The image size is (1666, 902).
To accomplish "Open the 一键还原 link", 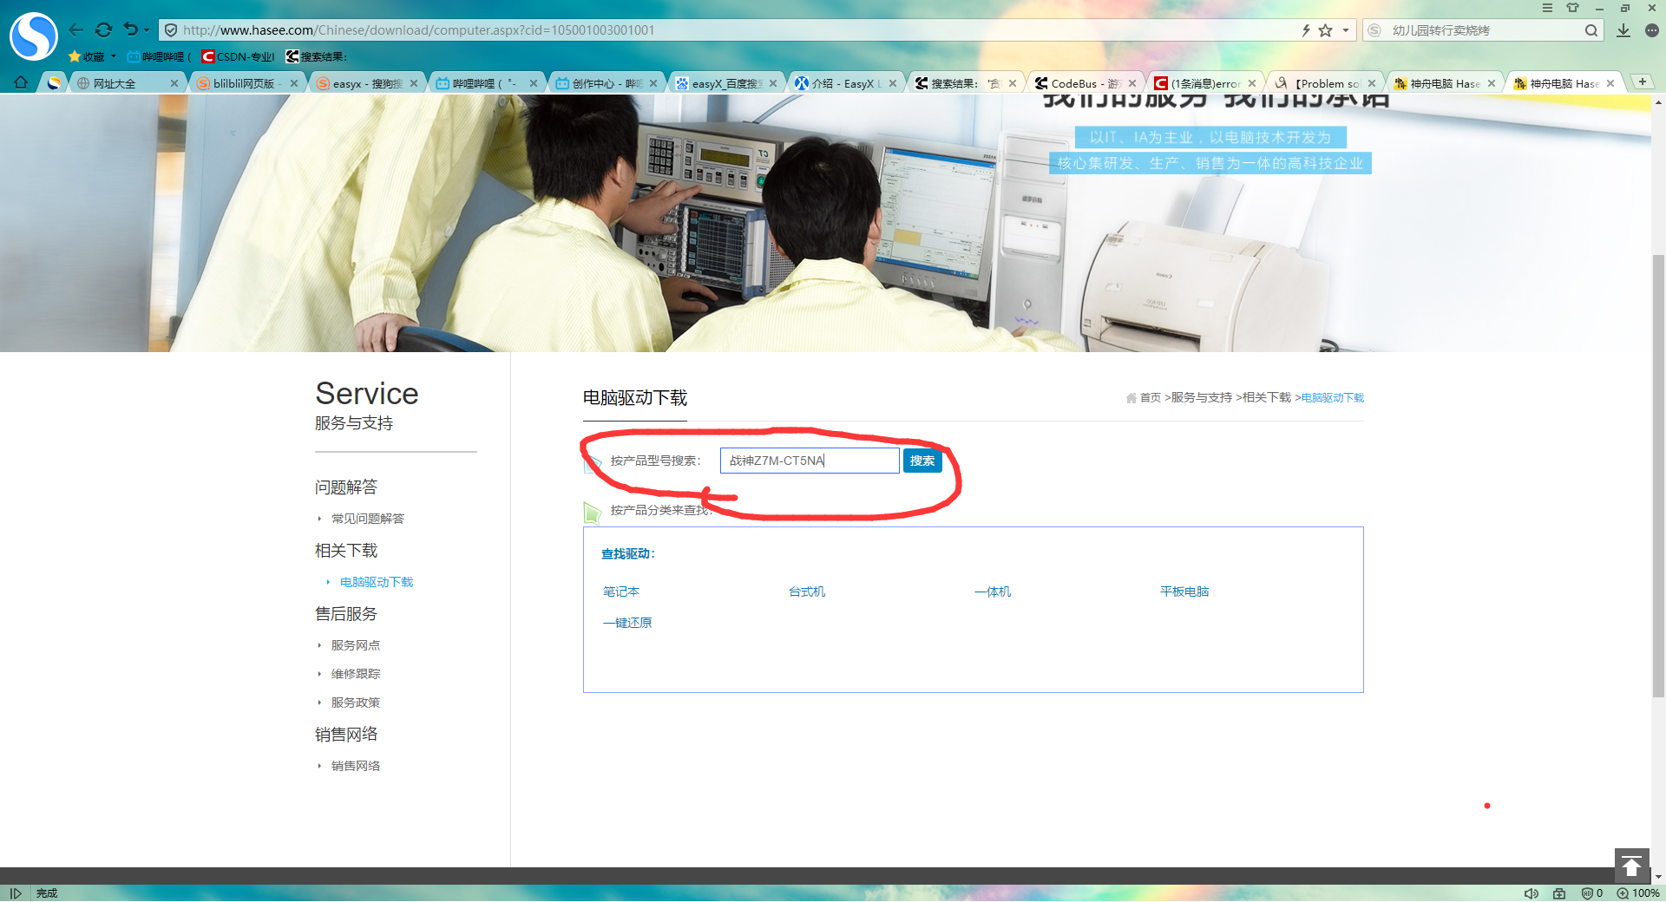I will point(627,623).
